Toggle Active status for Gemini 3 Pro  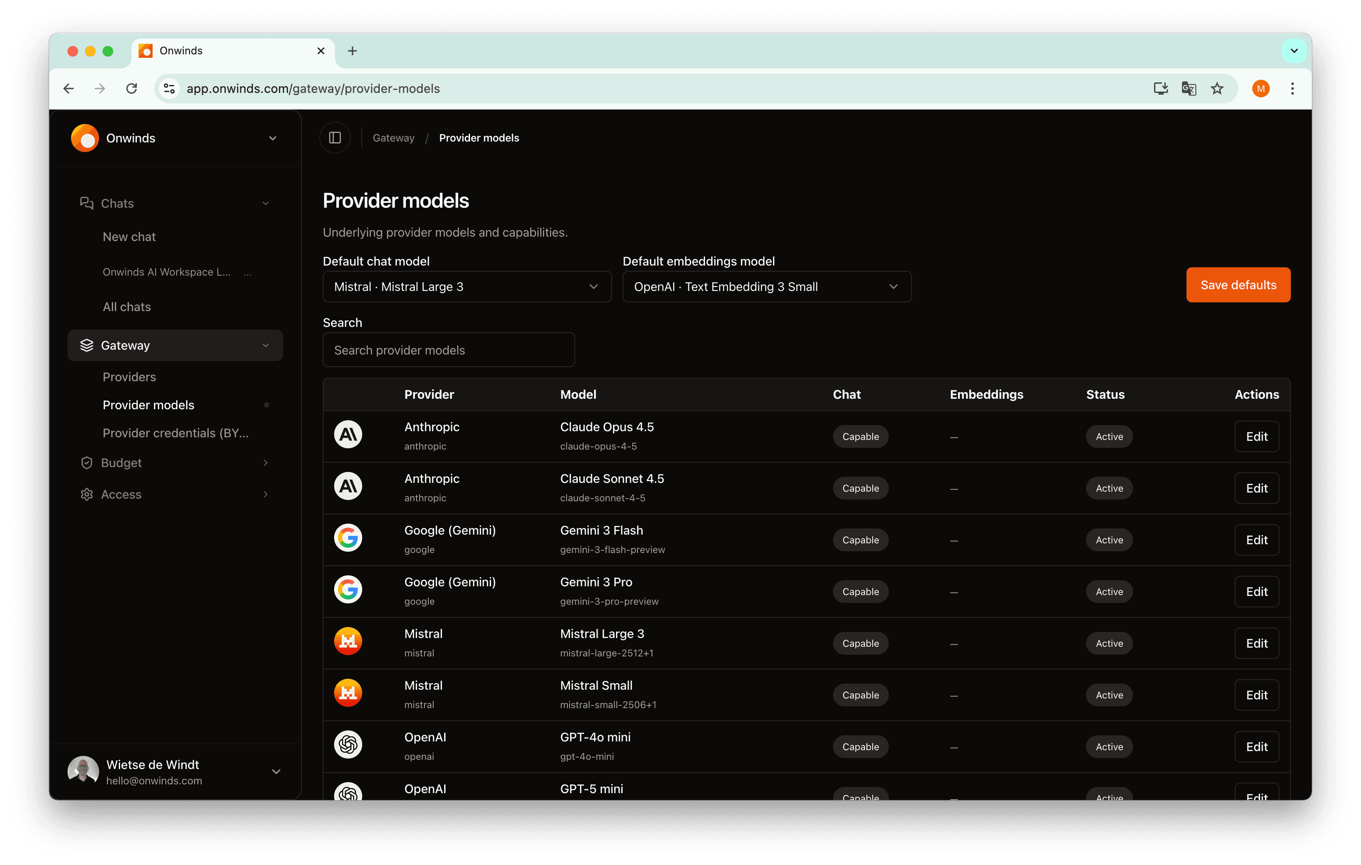(1108, 591)
